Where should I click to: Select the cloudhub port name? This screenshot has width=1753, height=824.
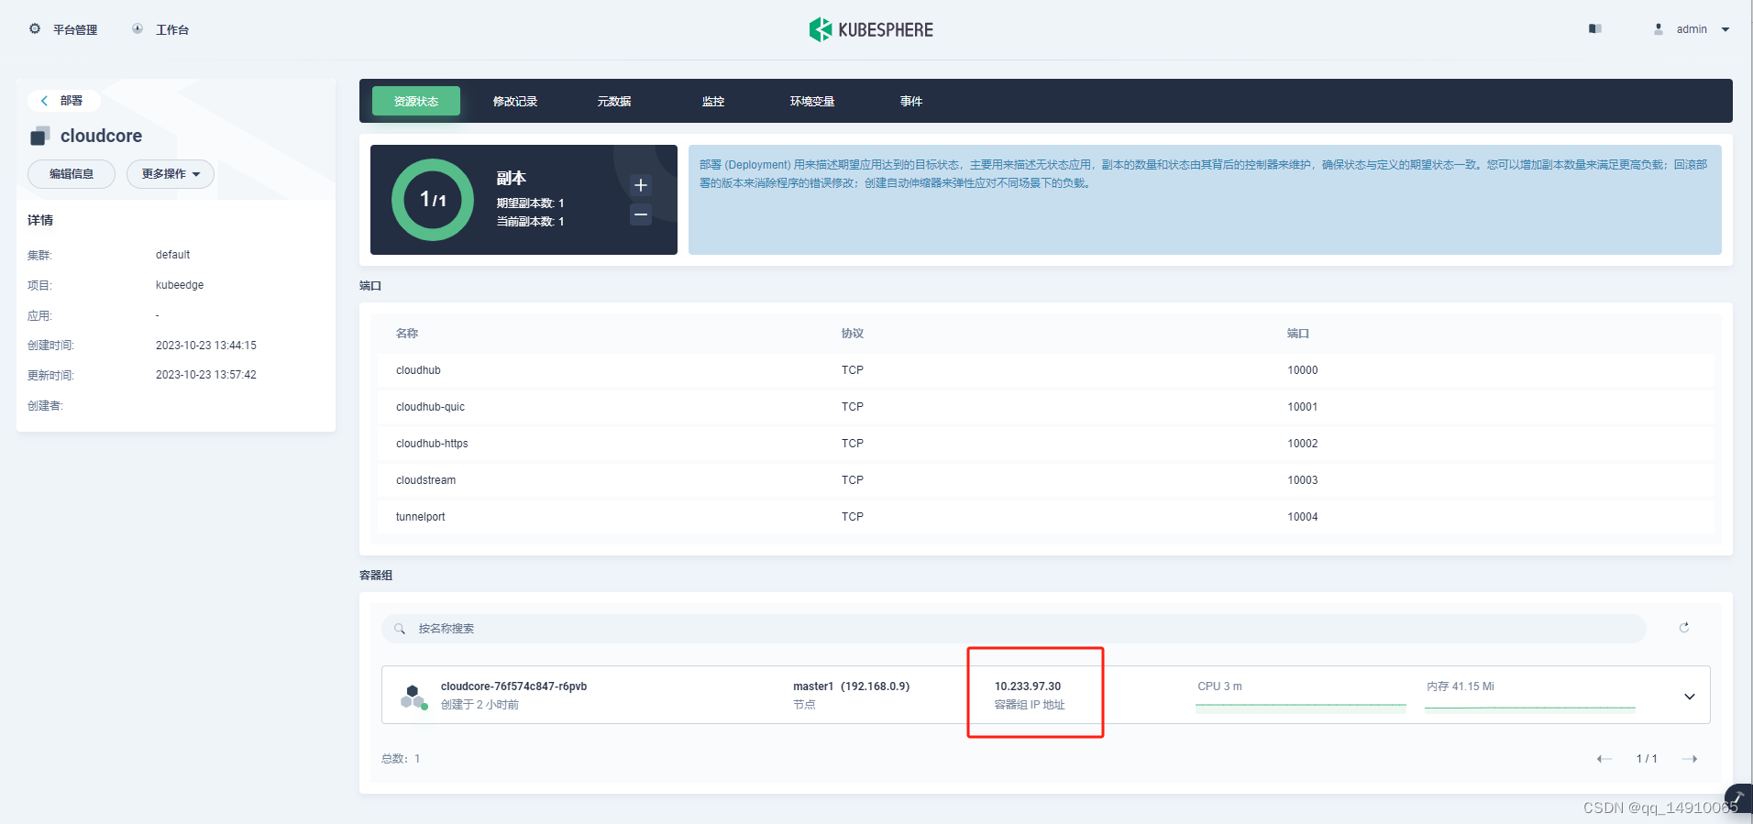click(x=418, y=370)
